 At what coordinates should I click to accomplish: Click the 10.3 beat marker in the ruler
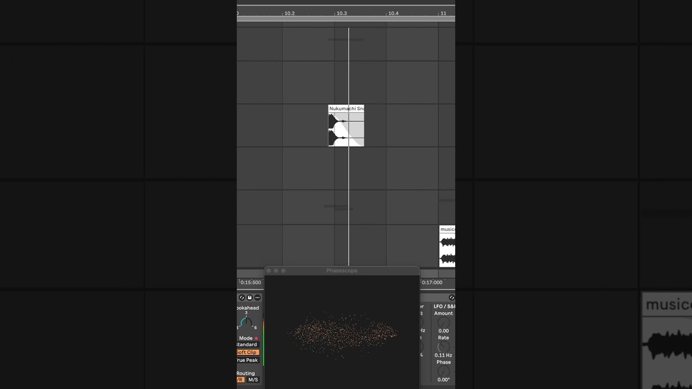coord(342,14)
